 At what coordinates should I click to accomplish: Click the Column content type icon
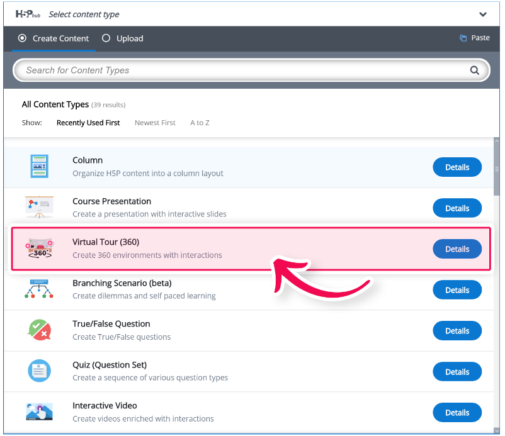tap(39, 166)
